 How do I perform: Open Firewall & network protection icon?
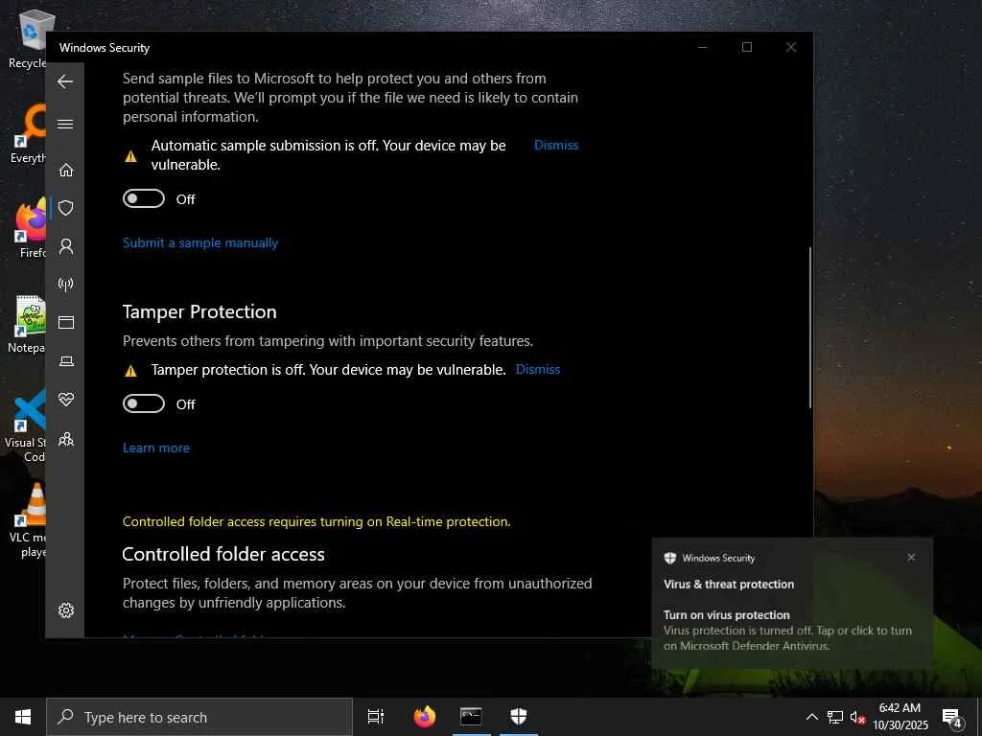pos(66,284)
